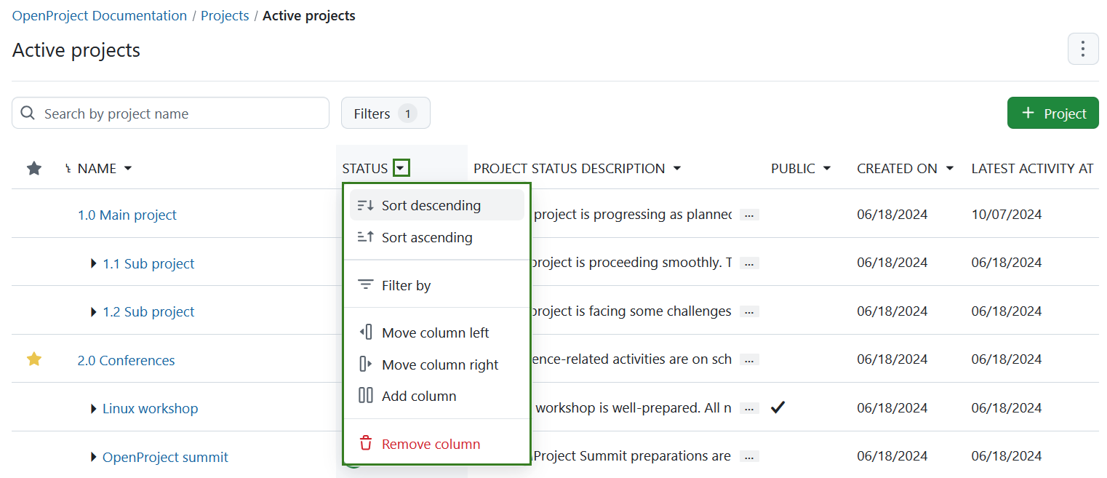This screenshot has height=478, width=1107.
Task: Click the Move column right icon
Action: coord(366,365)
